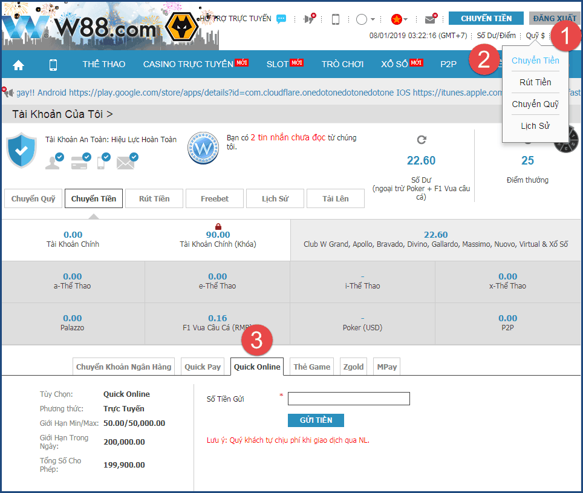Screen dimensions: 583x493
Task: Switch to the Quick Pay tab
Action: pyautogui.click(x=203, y=367)
